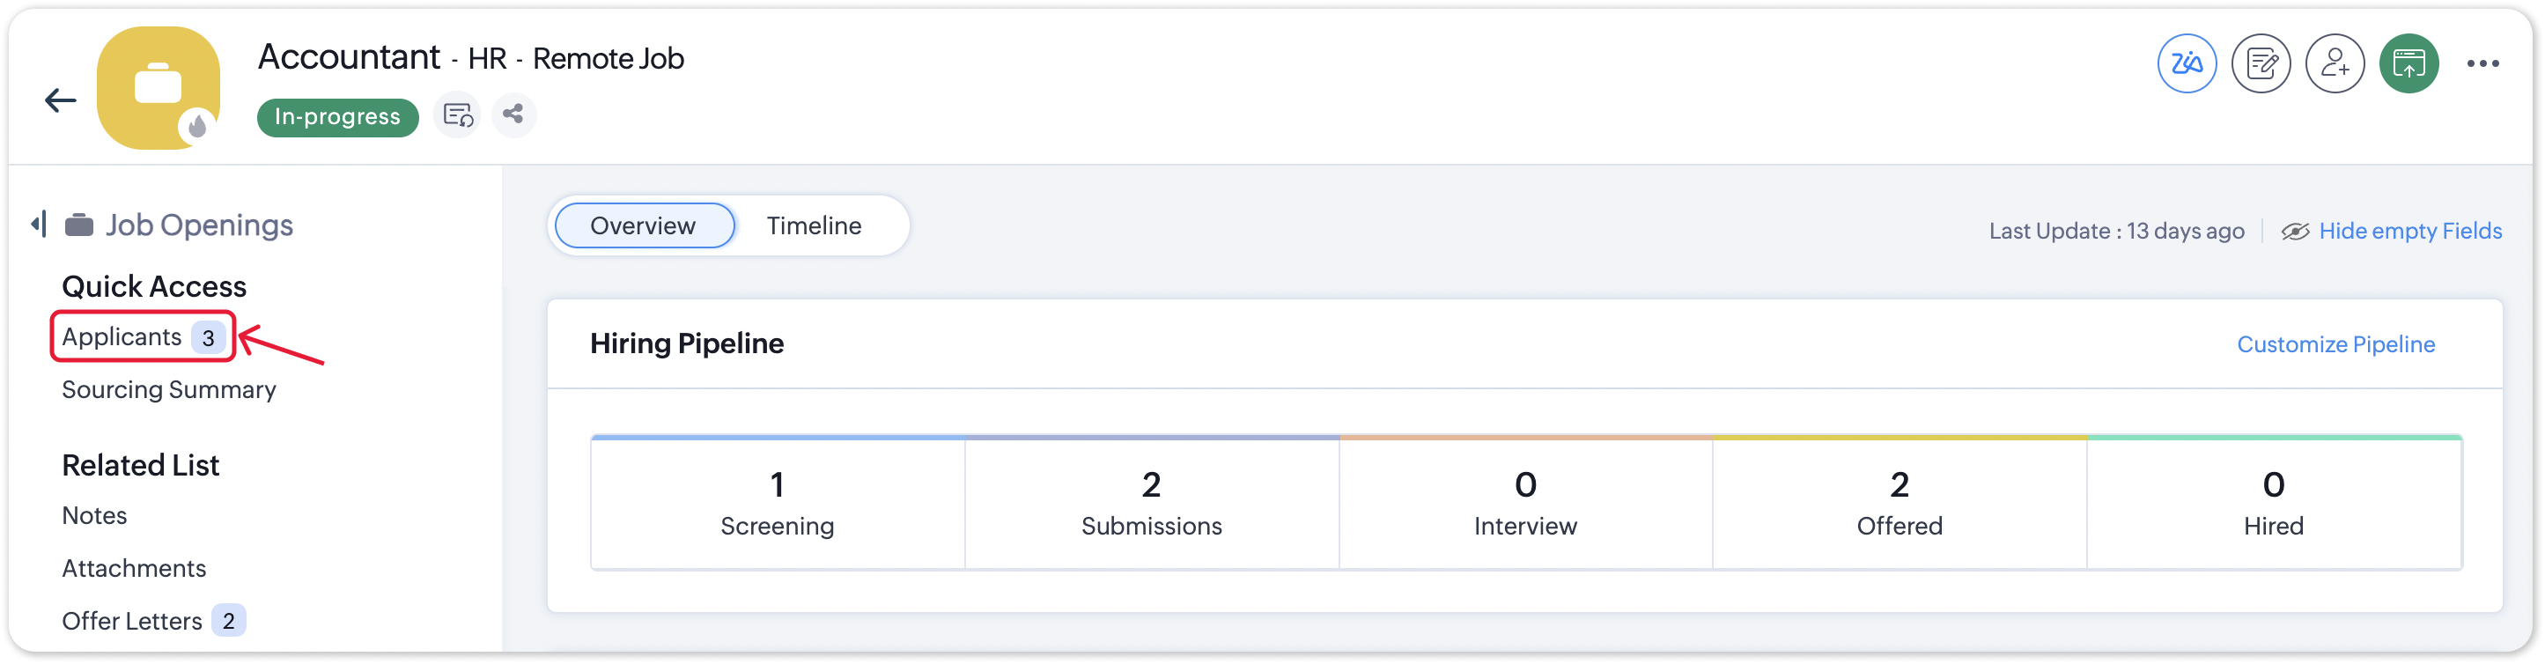2545x664 pixels.
Task: Collapse the Job Openings sidebar panel
Action: tap(39, 225)
